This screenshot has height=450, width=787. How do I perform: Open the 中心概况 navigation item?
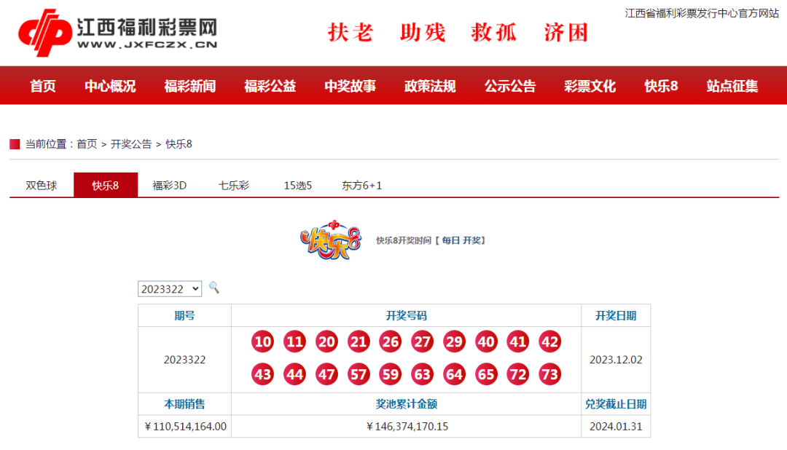coord(110,86)
